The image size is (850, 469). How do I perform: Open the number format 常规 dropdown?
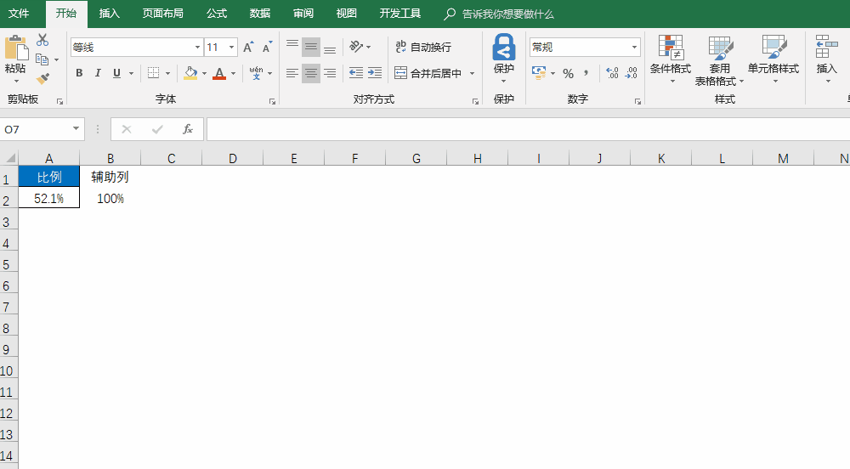(x=634, y=47)
